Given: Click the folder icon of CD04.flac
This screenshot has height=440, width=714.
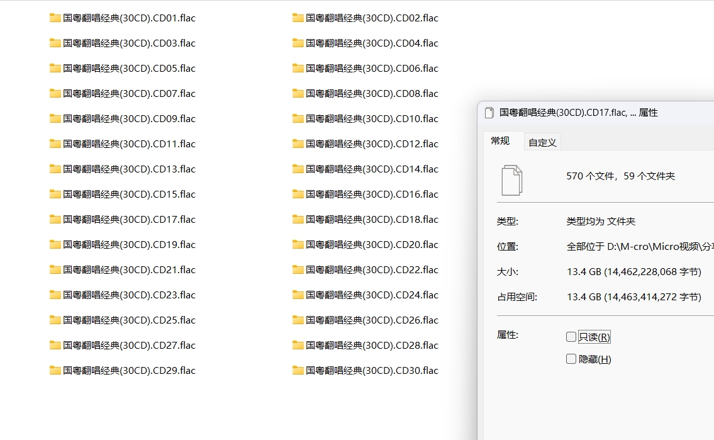Looking at the screenshot, I should (298, 43).
